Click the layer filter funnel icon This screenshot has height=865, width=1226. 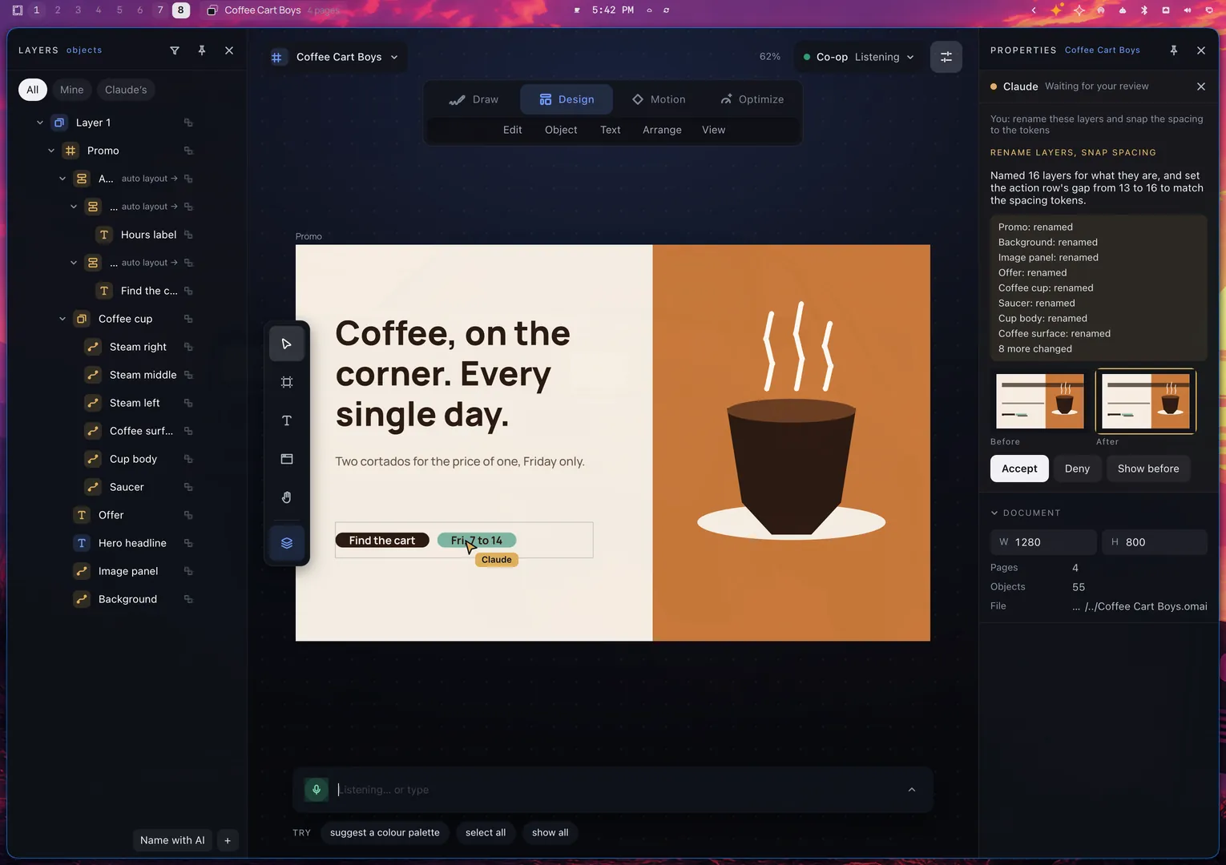[175, 50]
